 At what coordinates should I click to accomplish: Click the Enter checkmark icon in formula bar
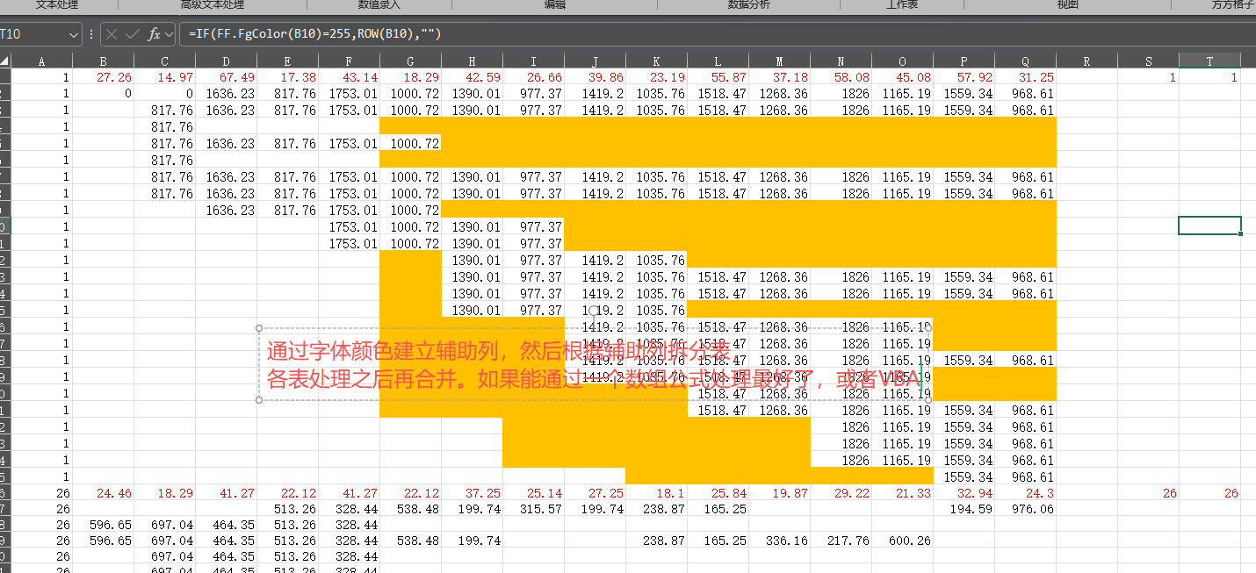click(x=133, y=34)
